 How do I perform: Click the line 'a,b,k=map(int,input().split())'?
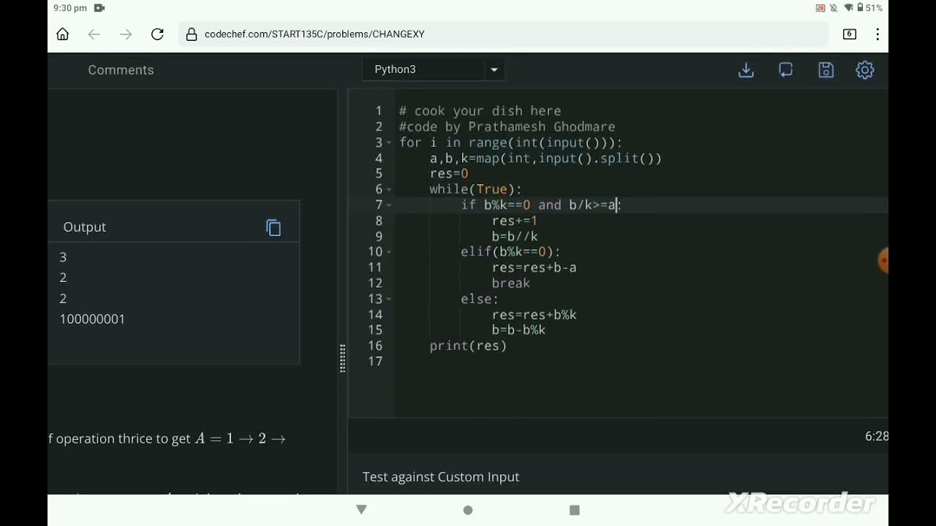pyautogui.click(x=546, y=159)
